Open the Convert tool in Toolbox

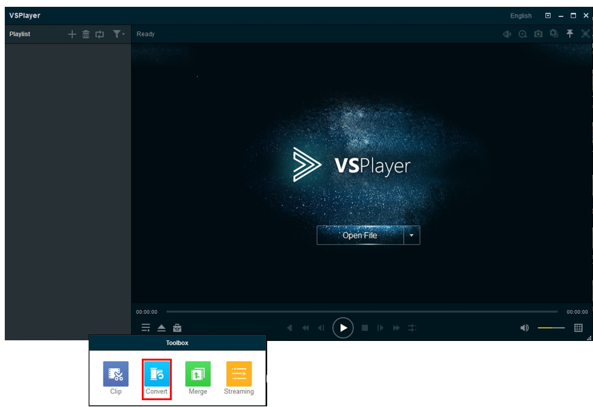coord(157,375)
